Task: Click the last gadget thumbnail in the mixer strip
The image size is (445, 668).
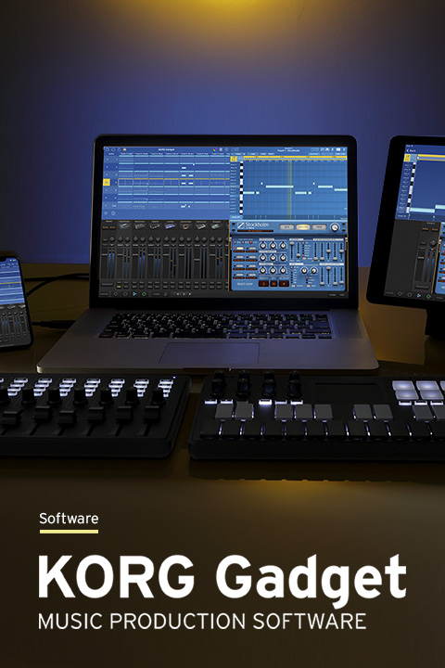Action: (x=216, y=226)
